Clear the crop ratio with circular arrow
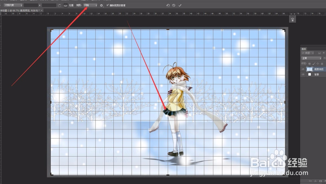Screen dimensions: 326x184 pyautogui.click(x=59, y=6)
